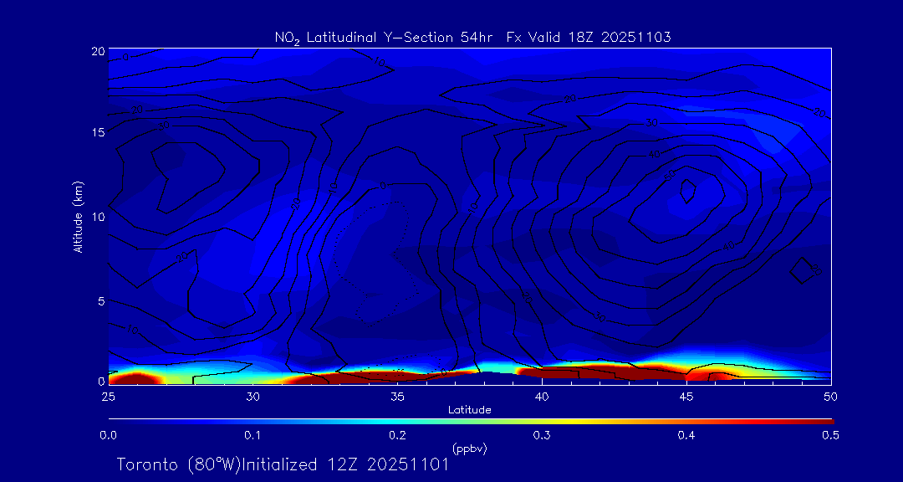
Task: Click the 0.3 value label on colorbar
Action: pos(542,435)
